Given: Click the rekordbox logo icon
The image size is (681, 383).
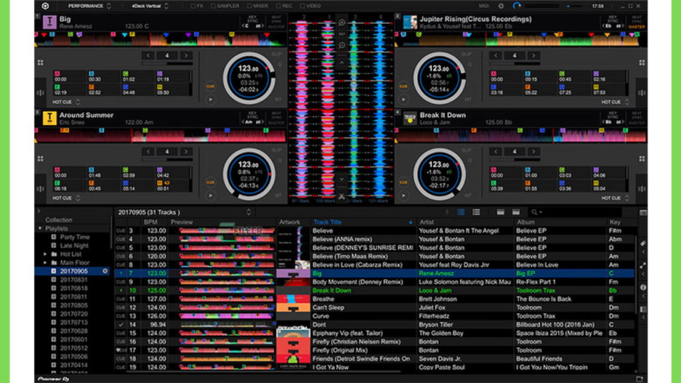Looking at the screenshot, I should click(x=45, y=6).
